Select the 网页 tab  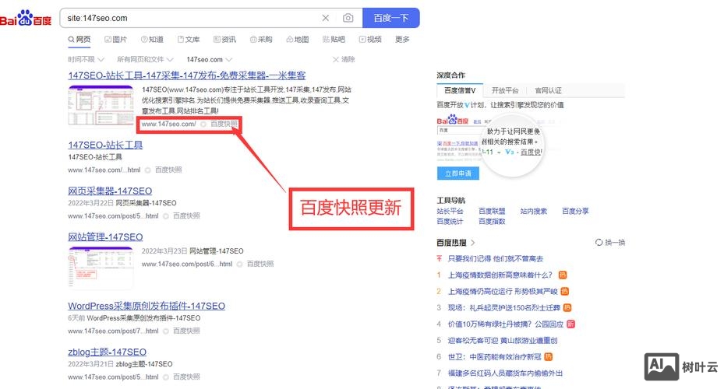[x=79, y=40]
